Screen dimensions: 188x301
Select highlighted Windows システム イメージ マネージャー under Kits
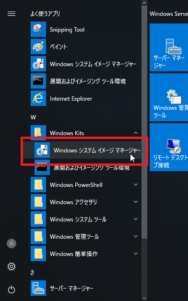tap(86, 150)
